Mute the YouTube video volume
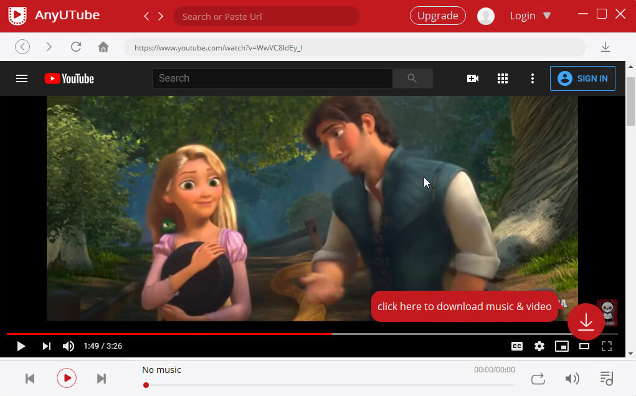 [68, 346]
